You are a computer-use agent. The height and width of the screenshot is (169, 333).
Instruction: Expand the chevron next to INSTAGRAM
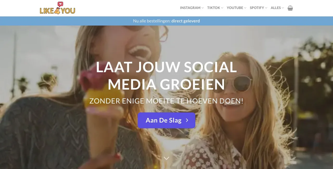point(202,8)
